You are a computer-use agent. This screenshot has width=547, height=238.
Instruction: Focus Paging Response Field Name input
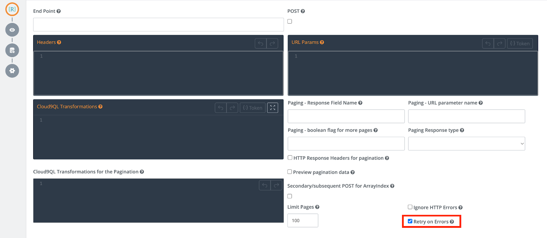[346, 116]
